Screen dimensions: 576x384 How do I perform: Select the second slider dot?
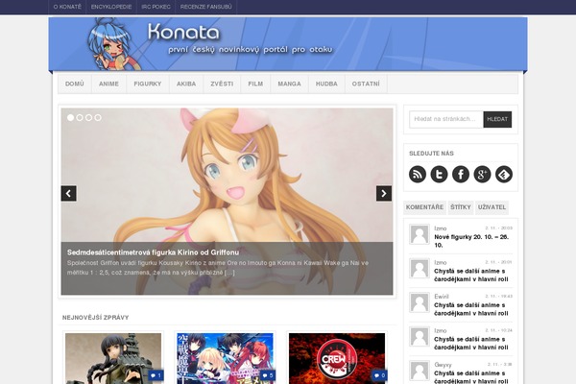point(80,117)
